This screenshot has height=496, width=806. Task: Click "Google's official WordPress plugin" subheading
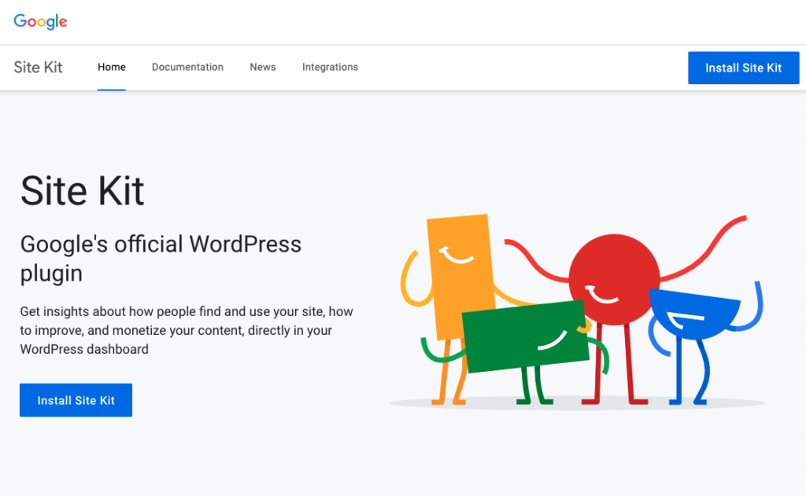(x=161, y=259)
